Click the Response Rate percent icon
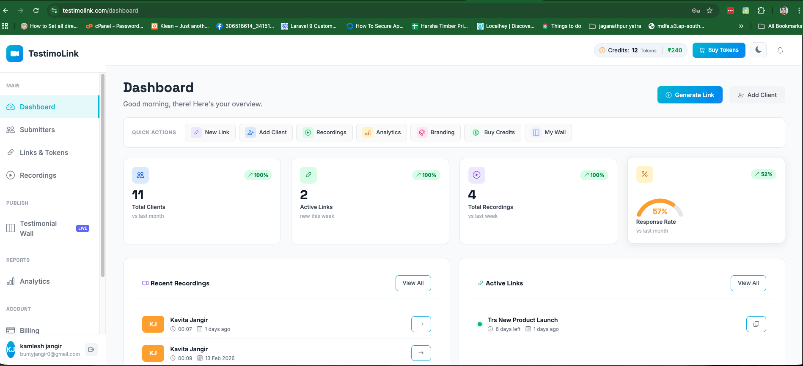Viewport: 803px width, 366px height. tap(645, 174)
